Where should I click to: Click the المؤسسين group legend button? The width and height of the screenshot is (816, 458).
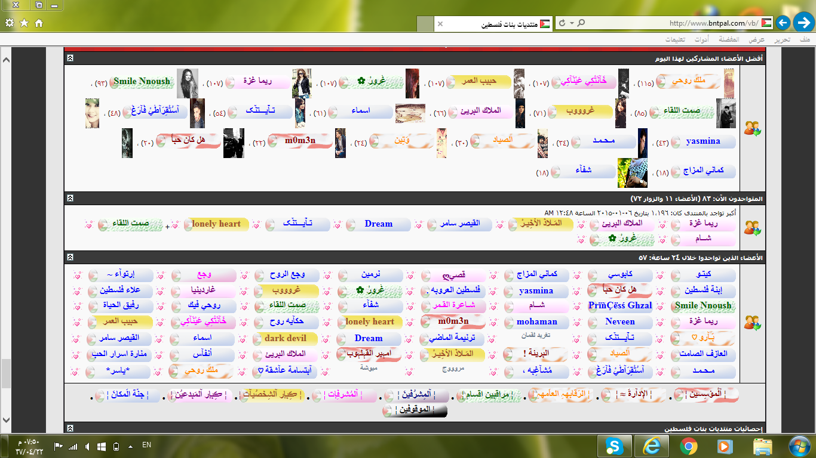pos(707,395)
